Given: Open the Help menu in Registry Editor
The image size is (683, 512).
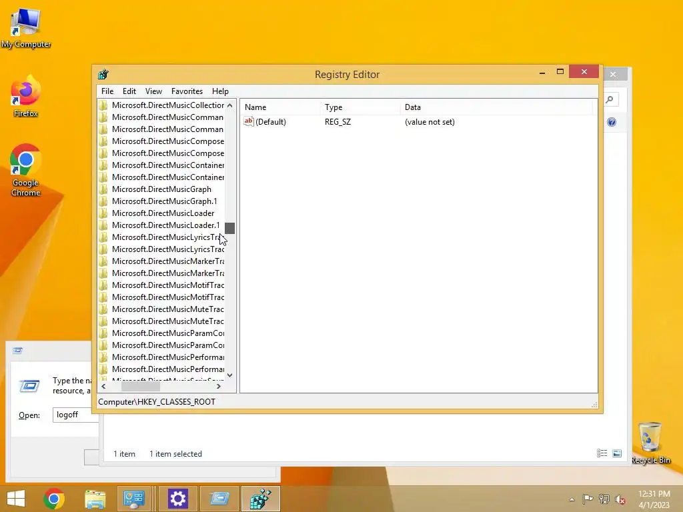Looking at the screenshot, I should click(x=220, y=91).
